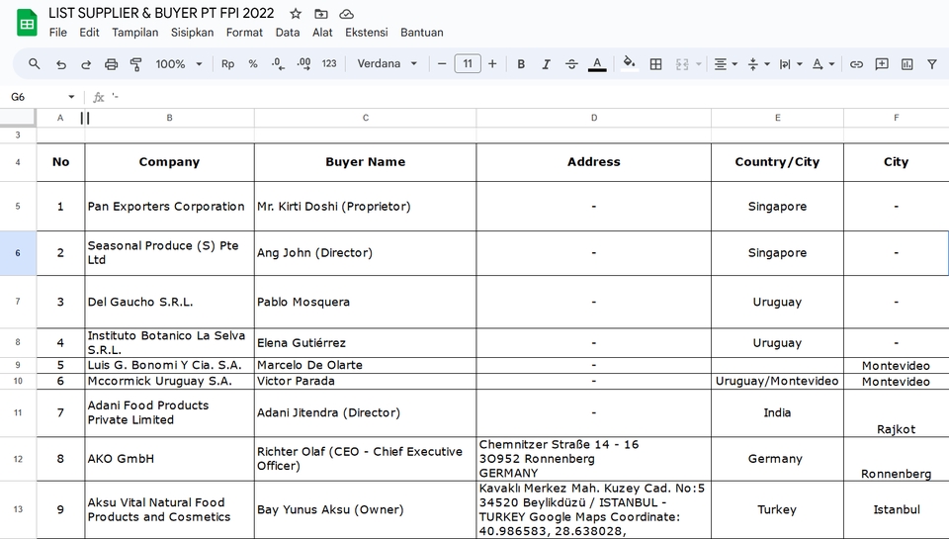The width and height of the screenshot is (949, 539).
Task: Select the cell Ang John (Director)
Action: (x=366, y=253)
